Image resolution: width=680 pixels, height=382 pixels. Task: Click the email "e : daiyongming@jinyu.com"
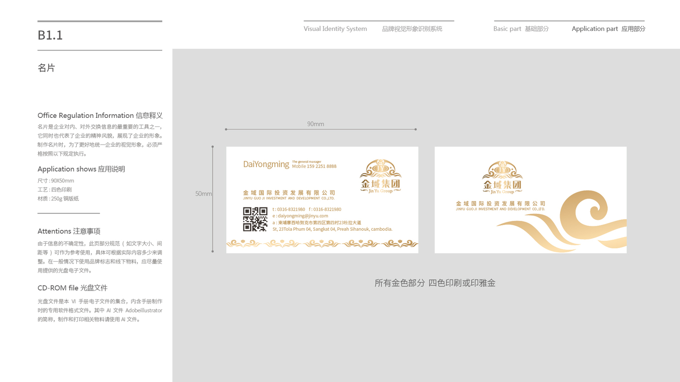tap(300, 216)
